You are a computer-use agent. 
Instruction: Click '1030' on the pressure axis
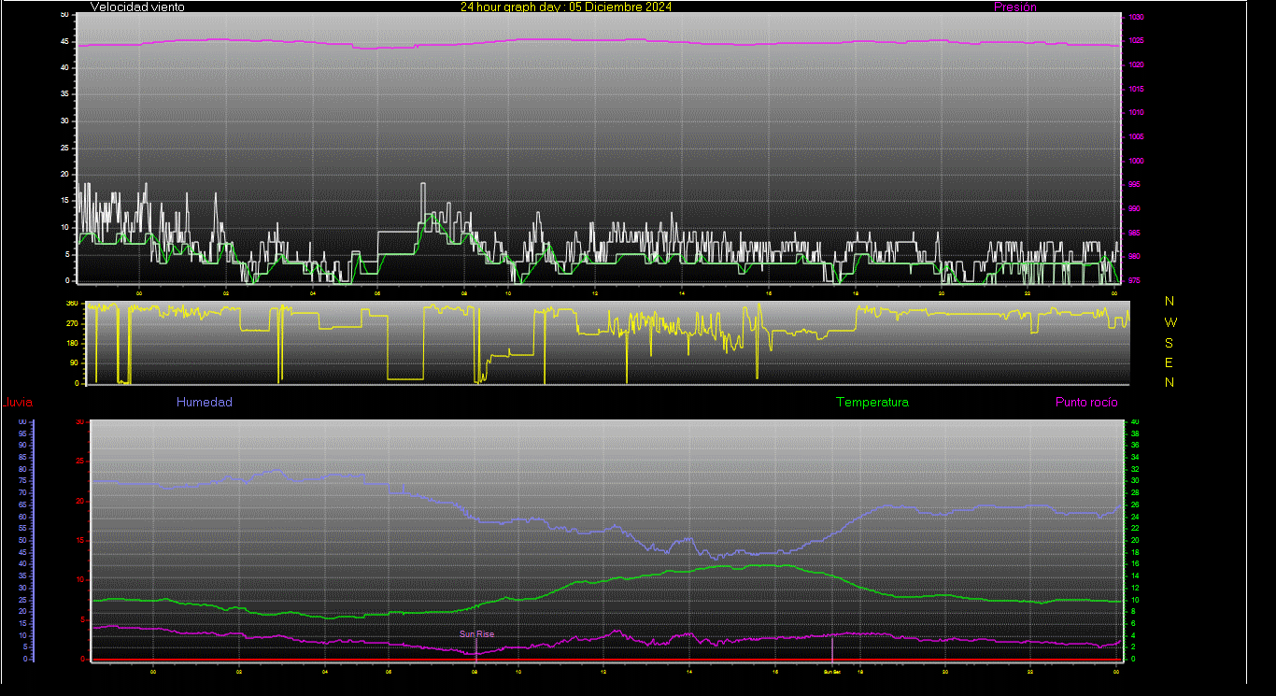click(1135, 18)
